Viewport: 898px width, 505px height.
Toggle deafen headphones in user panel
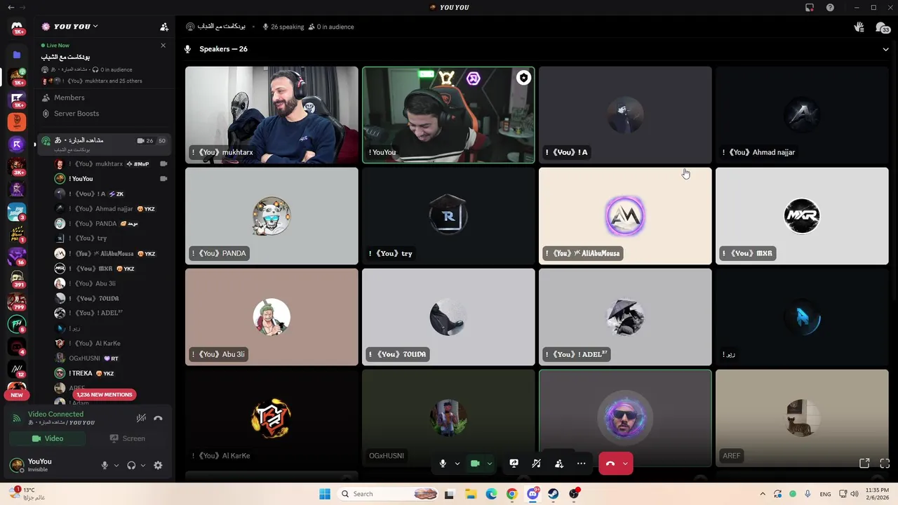click(x=131, y=465)
